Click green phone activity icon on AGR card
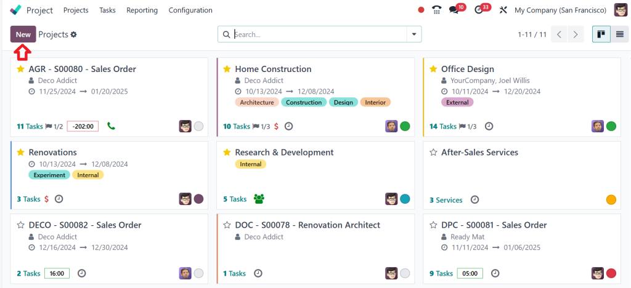The image size is (631, 288). pos(111,126)
